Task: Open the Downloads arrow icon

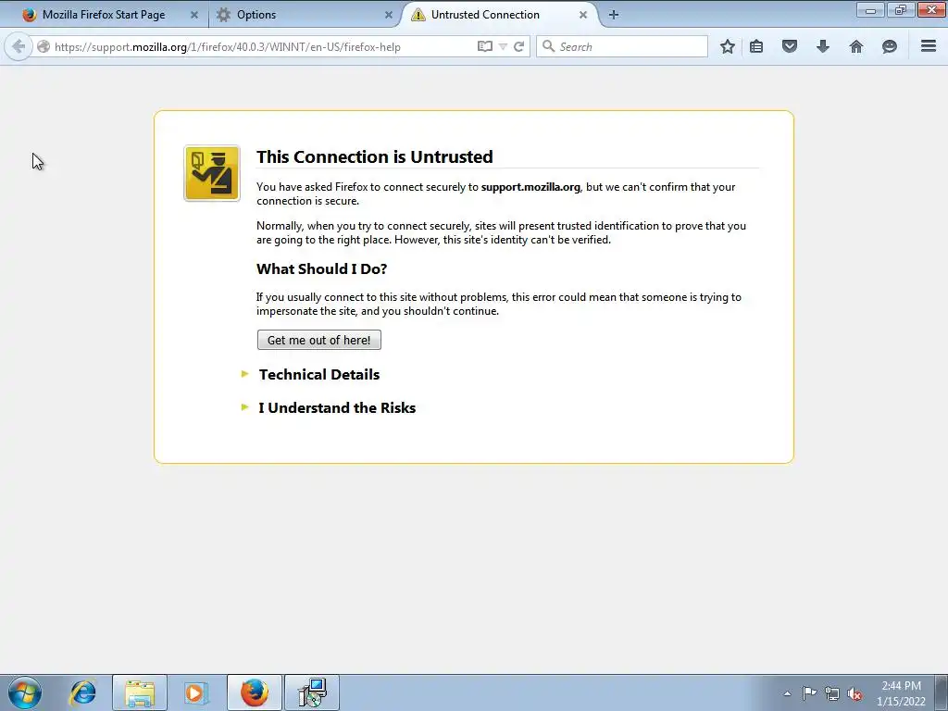Action: coord(823,46)
